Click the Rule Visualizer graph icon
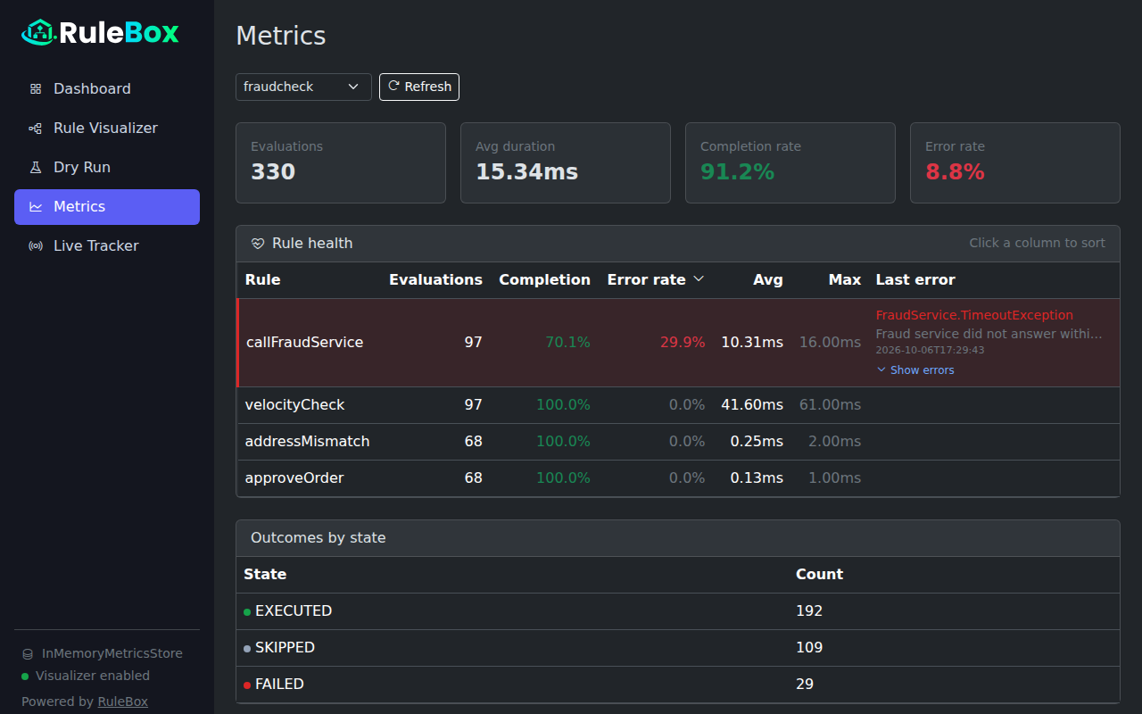Screen dimensions: 1142x714 coord(36,129)
